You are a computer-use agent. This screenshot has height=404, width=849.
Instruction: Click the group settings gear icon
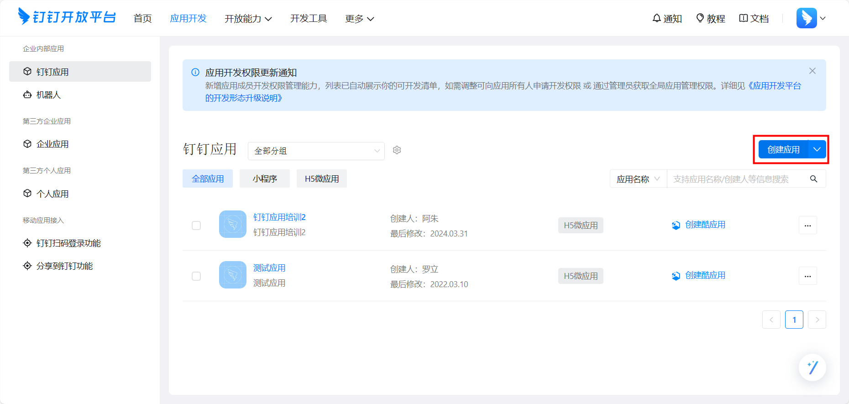coord(397,150)
